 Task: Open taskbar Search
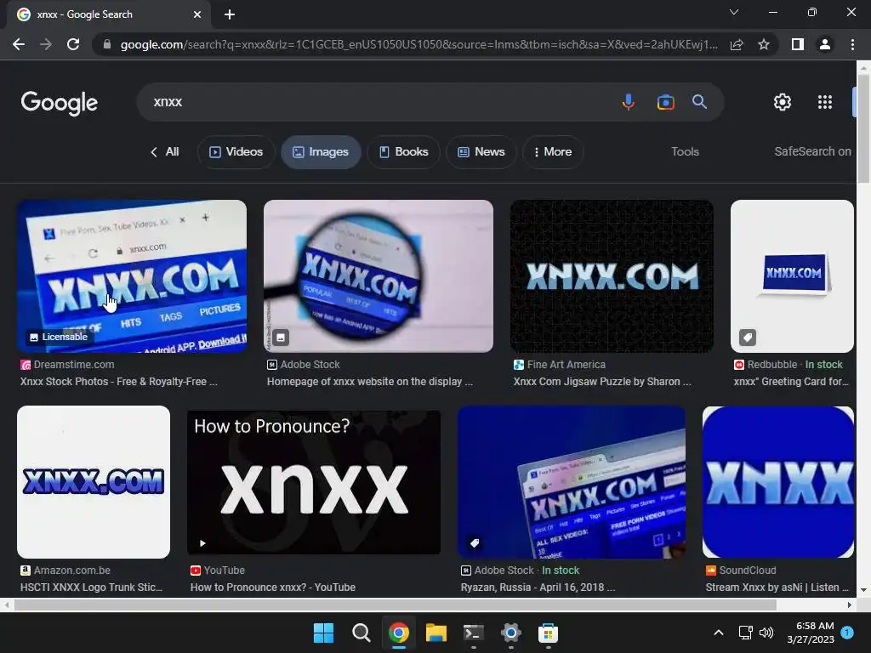(x=361, y=633)
